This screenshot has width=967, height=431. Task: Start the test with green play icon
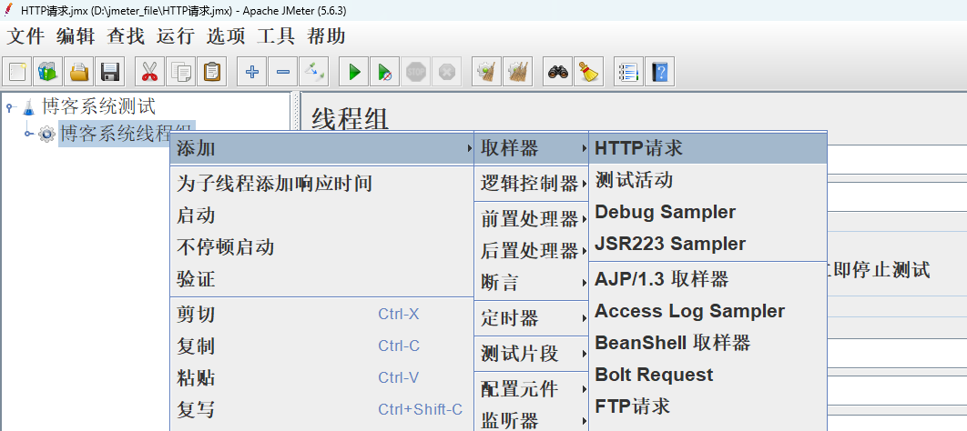pyautogui.click(x=354, y=72)
